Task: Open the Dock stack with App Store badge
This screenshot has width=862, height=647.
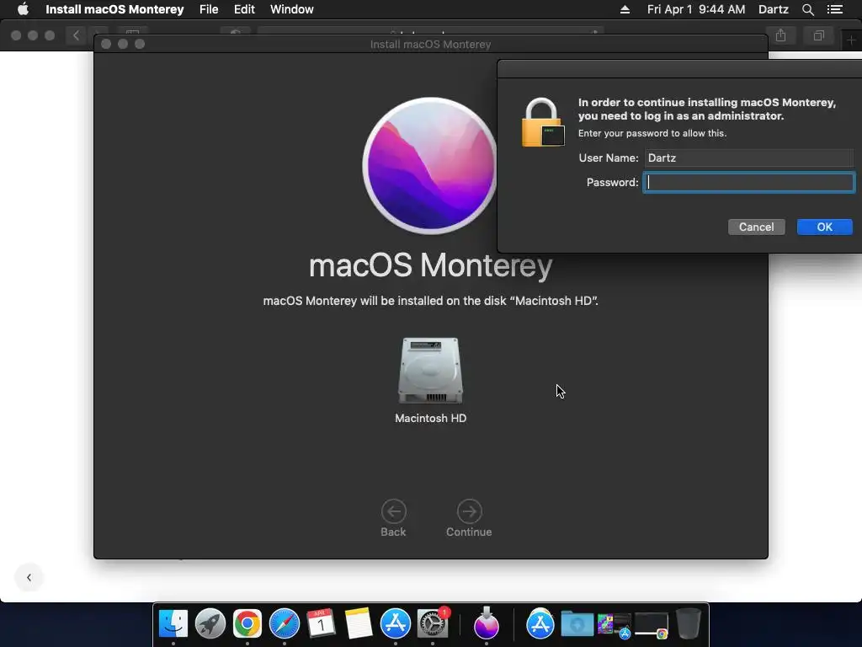Action: coord(614,626)
